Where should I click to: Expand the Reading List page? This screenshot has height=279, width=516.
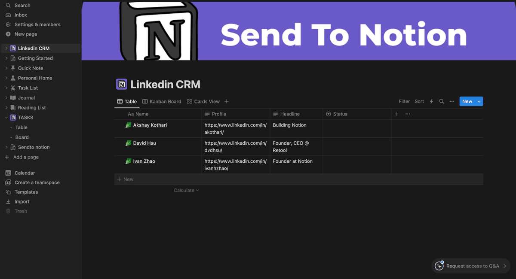[x=6, y=108]
